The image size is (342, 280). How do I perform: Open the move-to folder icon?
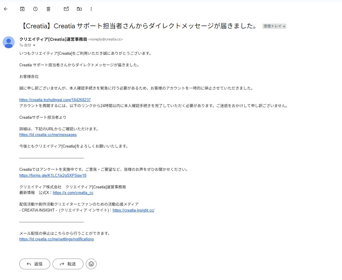pos(79,9)
